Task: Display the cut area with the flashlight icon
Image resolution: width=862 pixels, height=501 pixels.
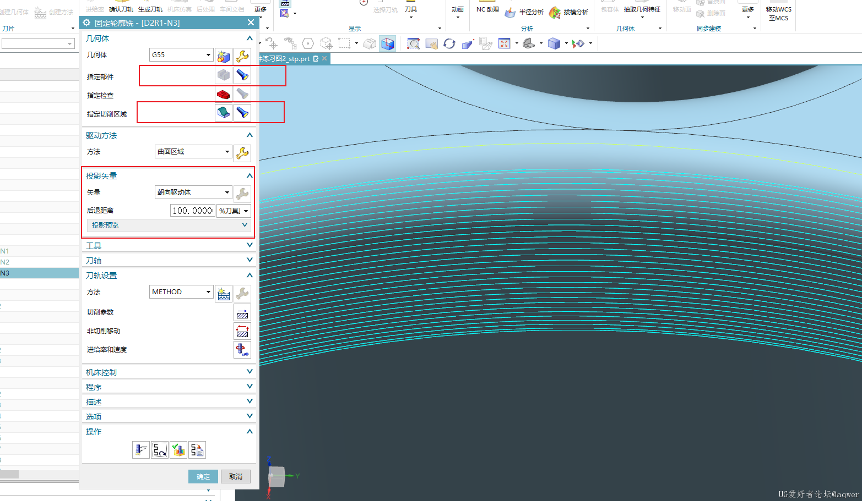Action: 242,112
